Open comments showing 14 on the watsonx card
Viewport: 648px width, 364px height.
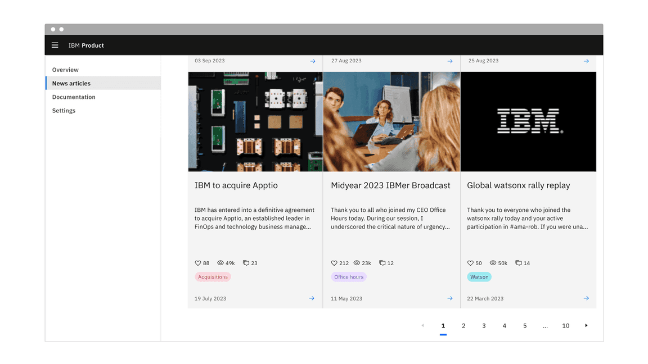tap(519, 262)
